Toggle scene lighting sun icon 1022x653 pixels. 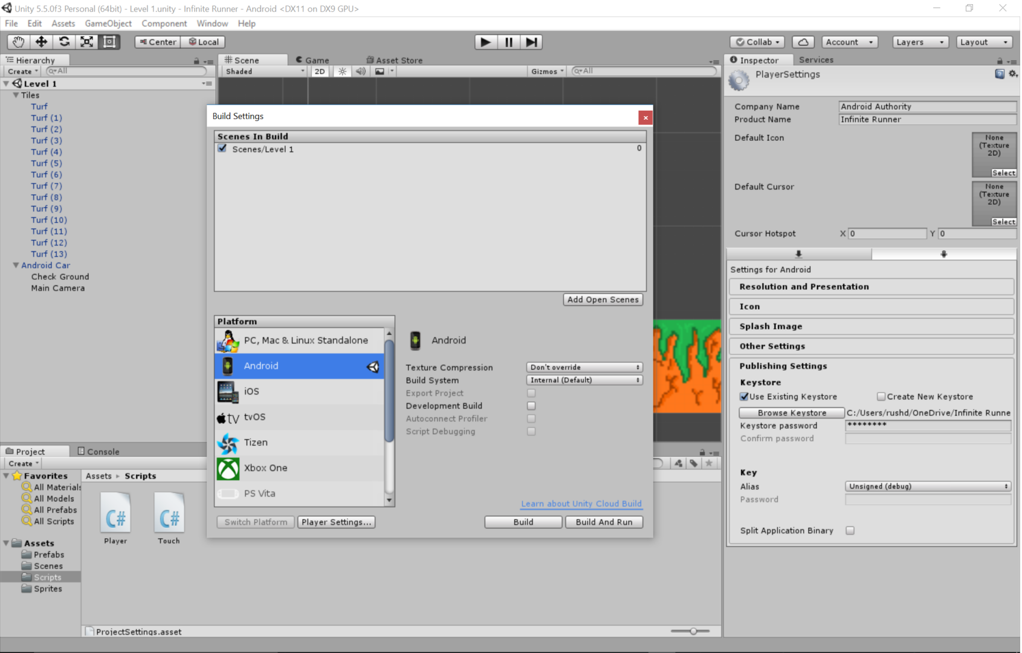tap(343, 71)
